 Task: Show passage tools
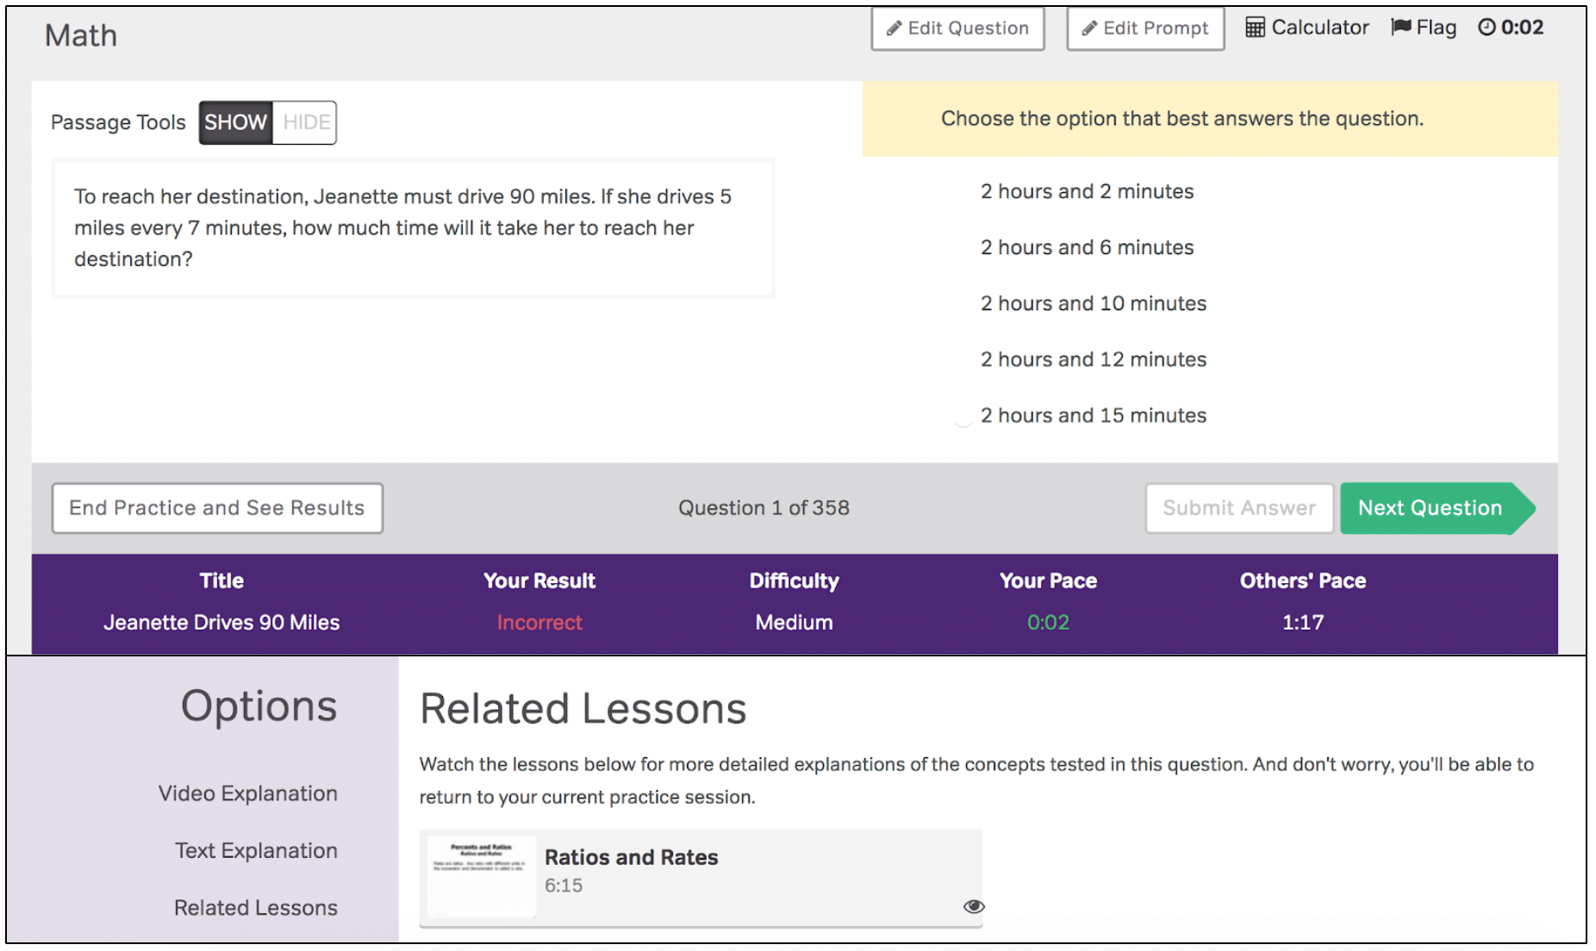(234, 122)
